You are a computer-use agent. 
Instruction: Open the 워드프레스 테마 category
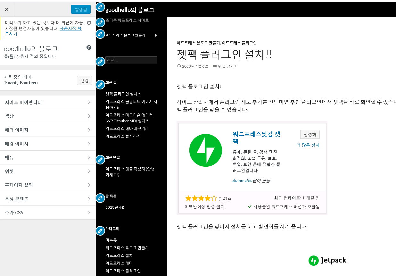click(119, 263)
